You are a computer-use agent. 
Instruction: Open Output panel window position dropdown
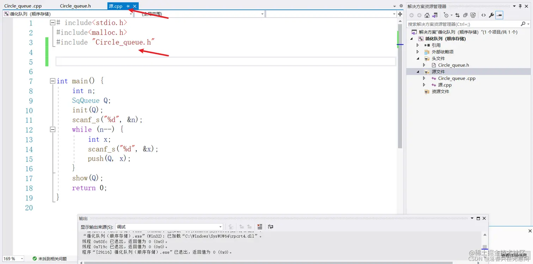[473, 219]
